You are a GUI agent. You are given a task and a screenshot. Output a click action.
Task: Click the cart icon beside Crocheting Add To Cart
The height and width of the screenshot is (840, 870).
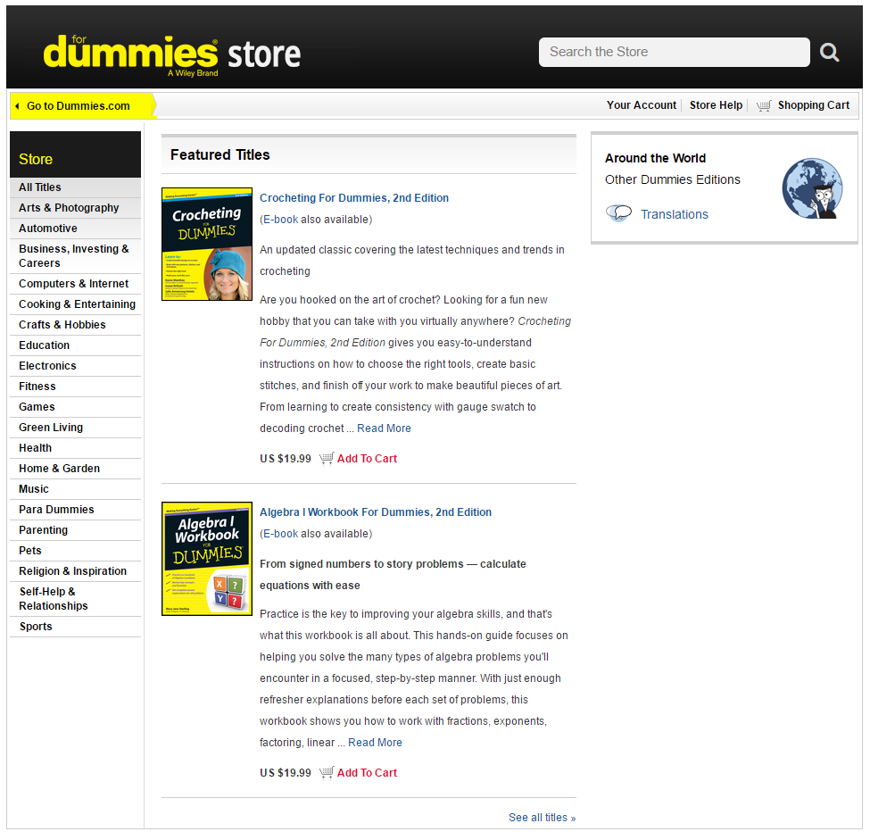(x=327, y=459)
